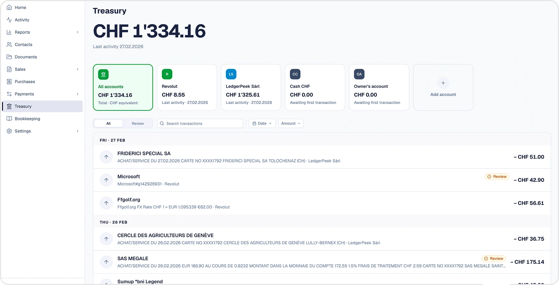Click the – CHF 51.00 amount
The width and height of the screenshot is (559, 285).
529,157
